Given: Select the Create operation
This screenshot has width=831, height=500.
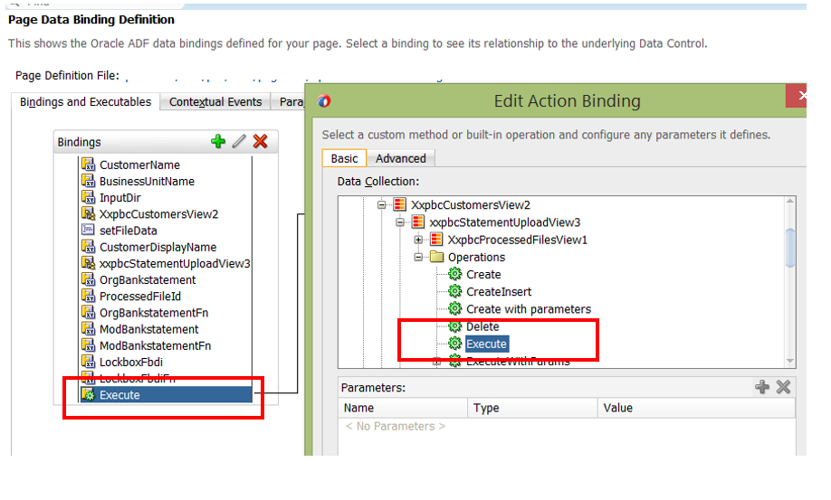Looking at the screenshot, I should tap(483, 274).
